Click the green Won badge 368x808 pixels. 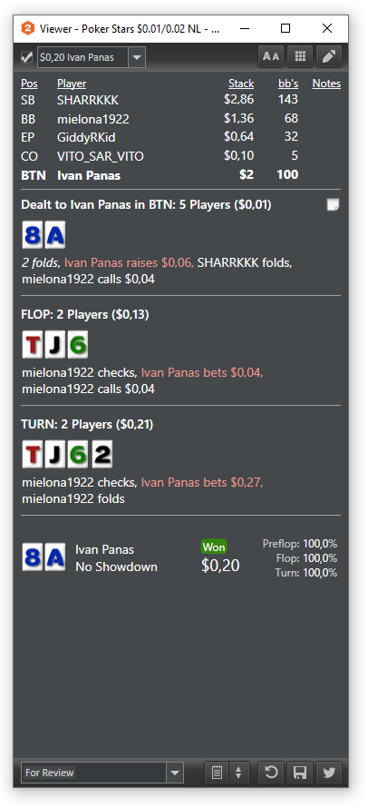(214, 547)
